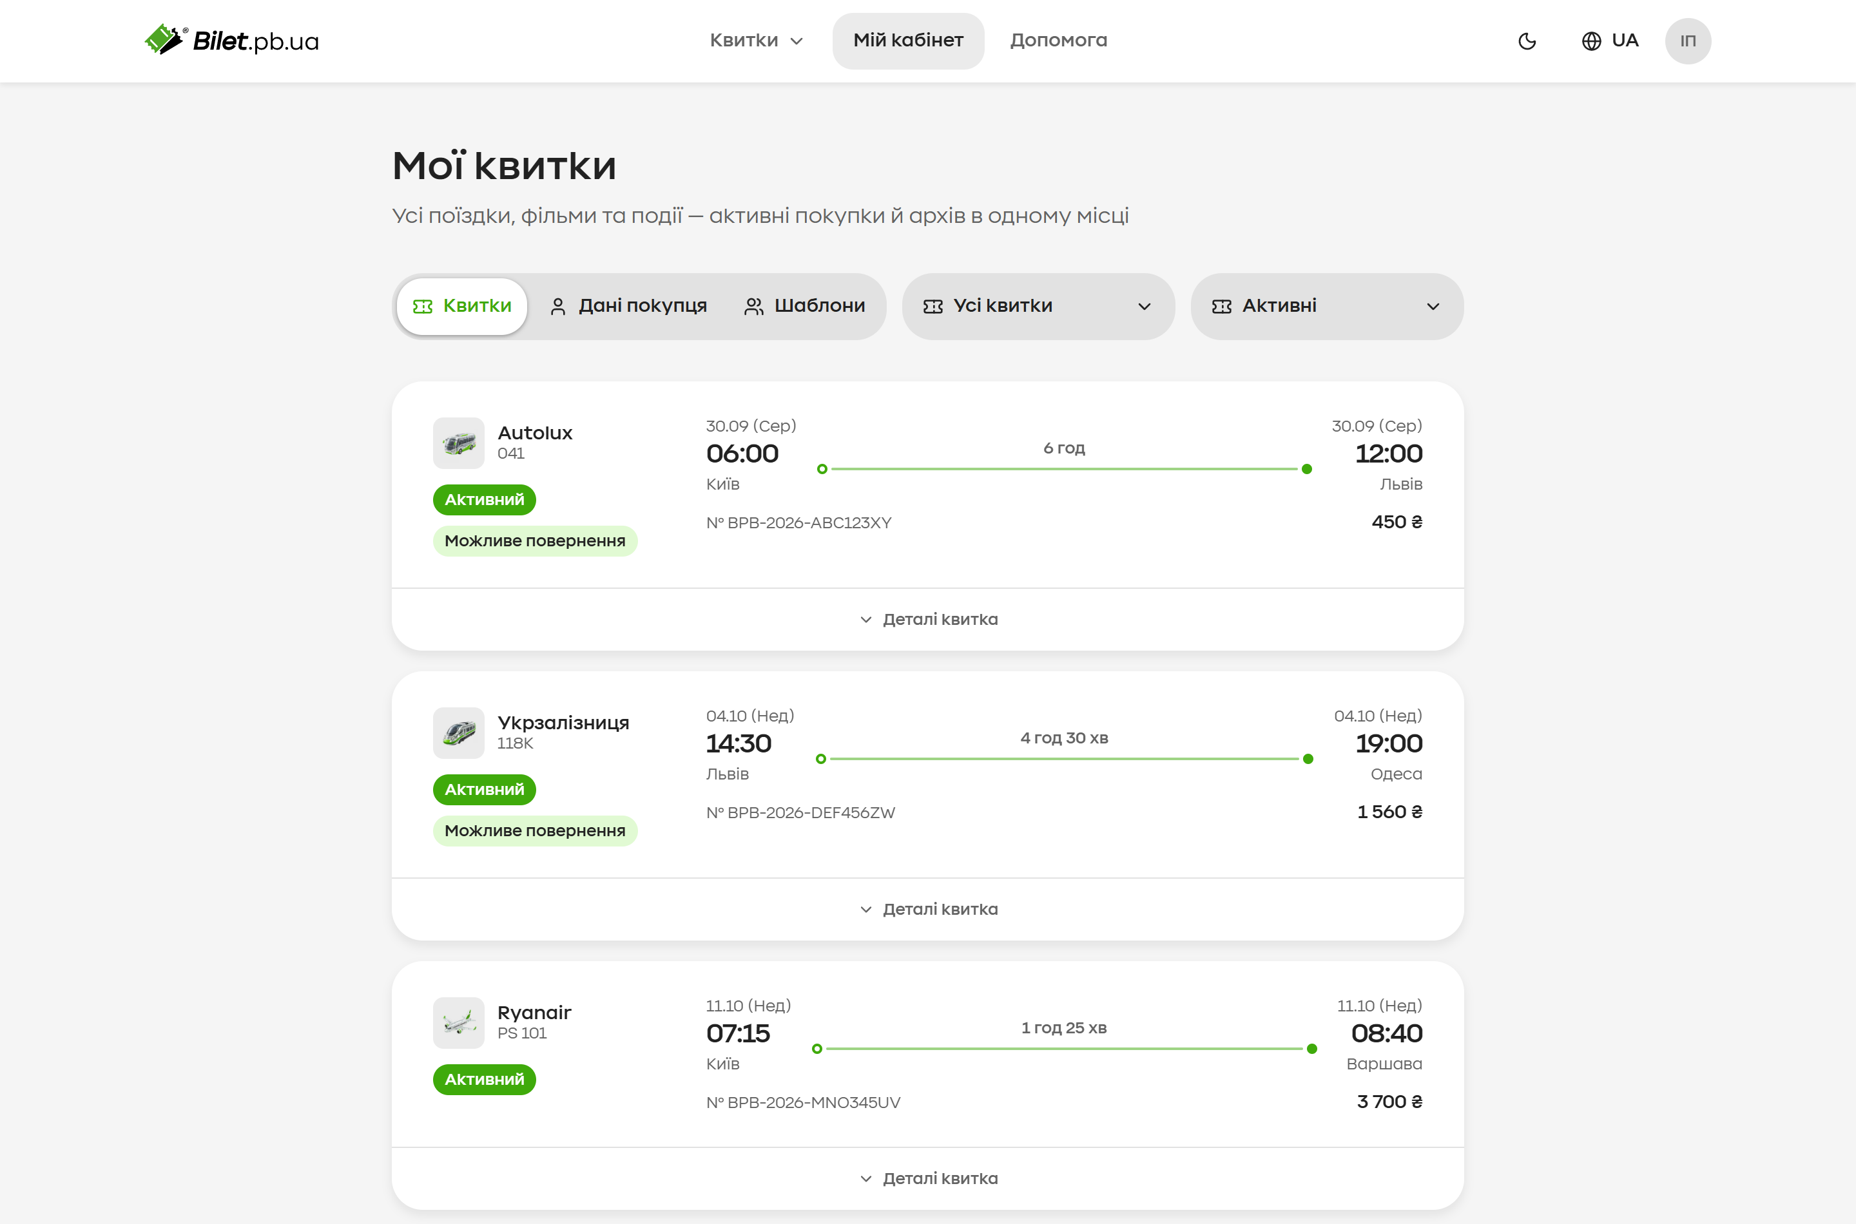1856x1224 pixels.
Task: Open language selector showing UA
Action: pyautogui.click(x=1610, y=41)
